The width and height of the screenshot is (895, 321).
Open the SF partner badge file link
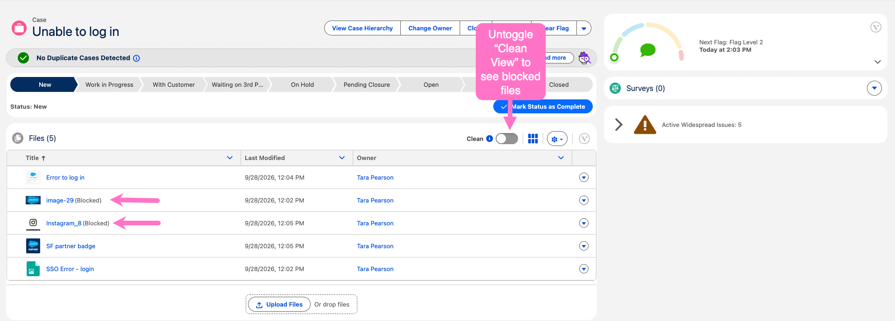point(71,246)
